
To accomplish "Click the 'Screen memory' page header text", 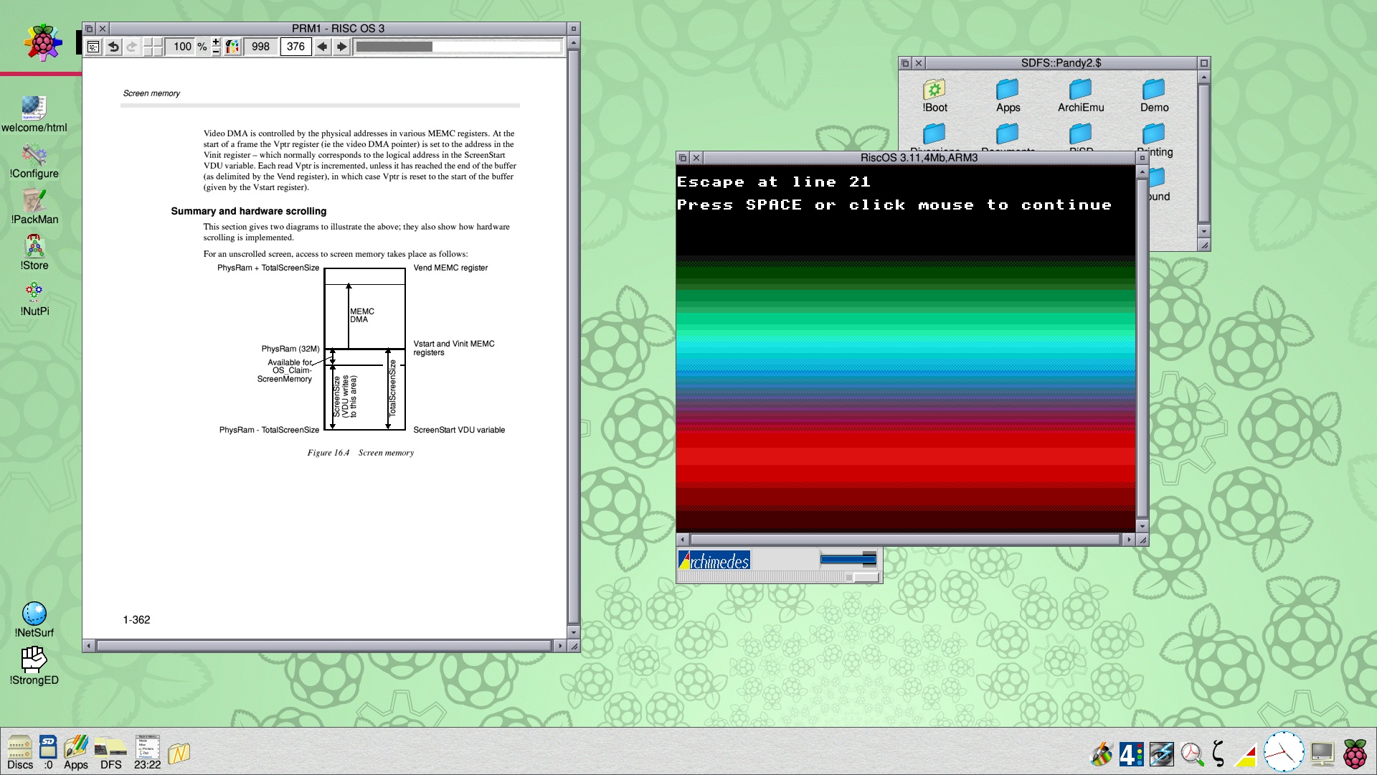I will pyautogui.click(x=151, y=93).
